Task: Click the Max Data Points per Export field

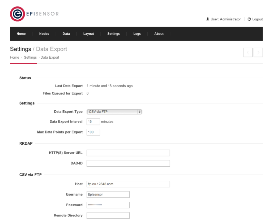Action: 93,132
